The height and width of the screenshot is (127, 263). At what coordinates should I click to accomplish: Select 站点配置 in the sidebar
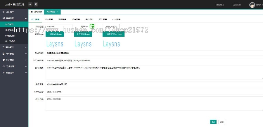(x=14, y=24)
